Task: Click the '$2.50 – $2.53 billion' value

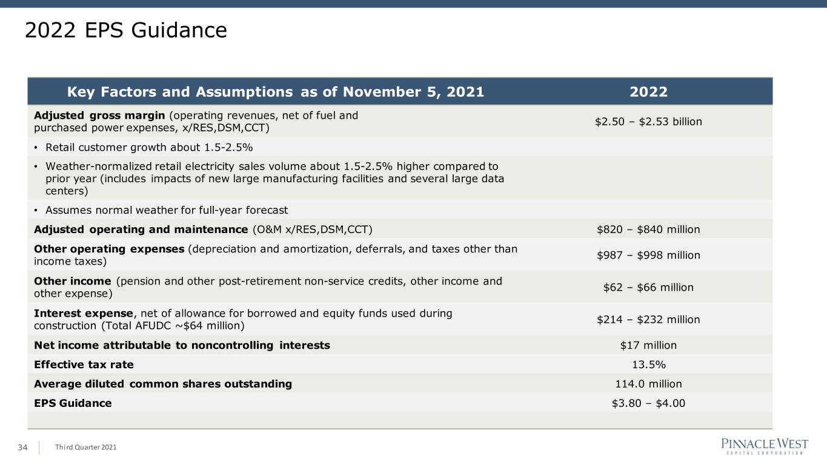Action: coord(648,122)
